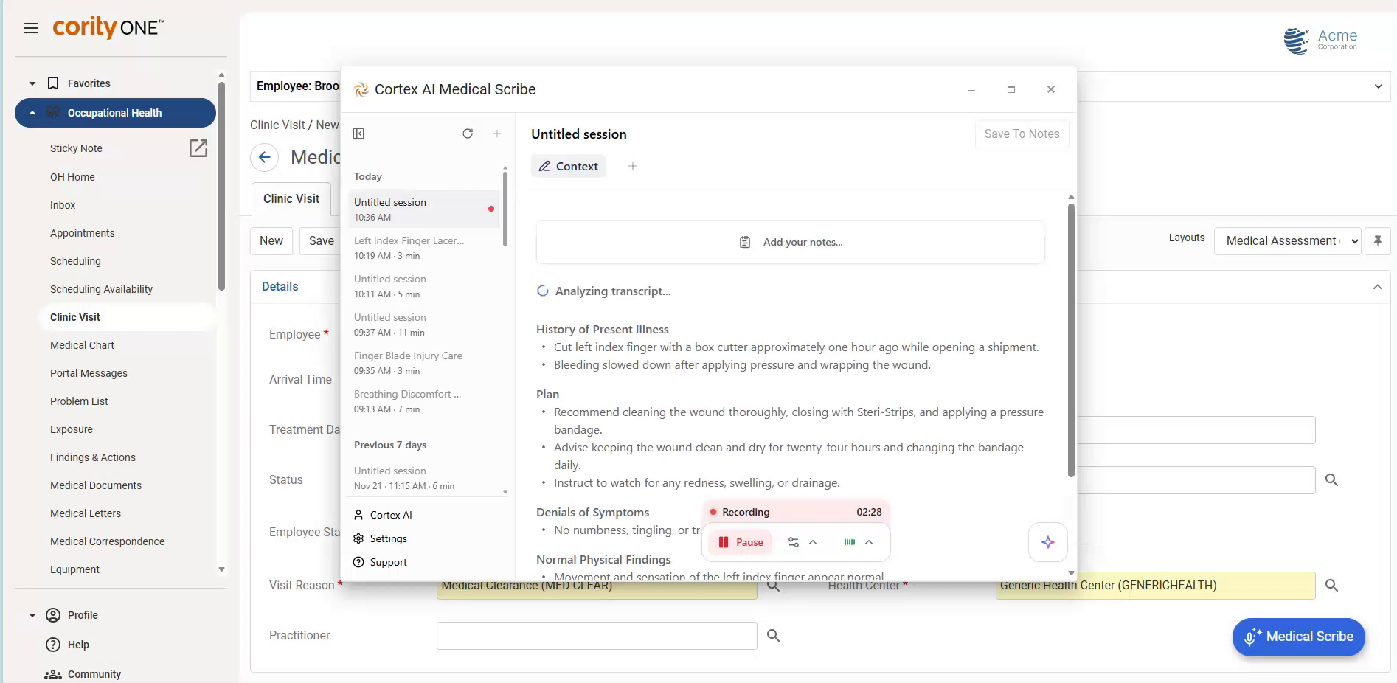Click the New button on Clinic Visit
This screenshot has width=1397, height=683.
coord(271,240)
